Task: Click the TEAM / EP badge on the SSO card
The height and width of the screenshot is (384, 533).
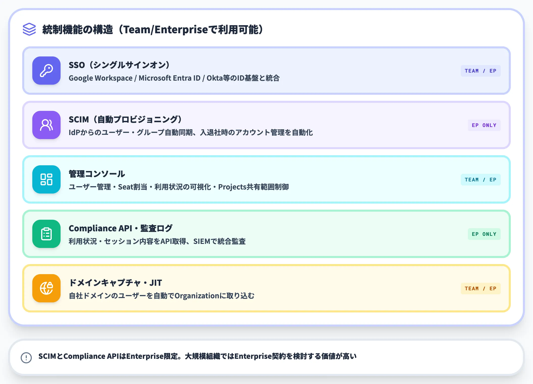Action: [x=481, y=71]
